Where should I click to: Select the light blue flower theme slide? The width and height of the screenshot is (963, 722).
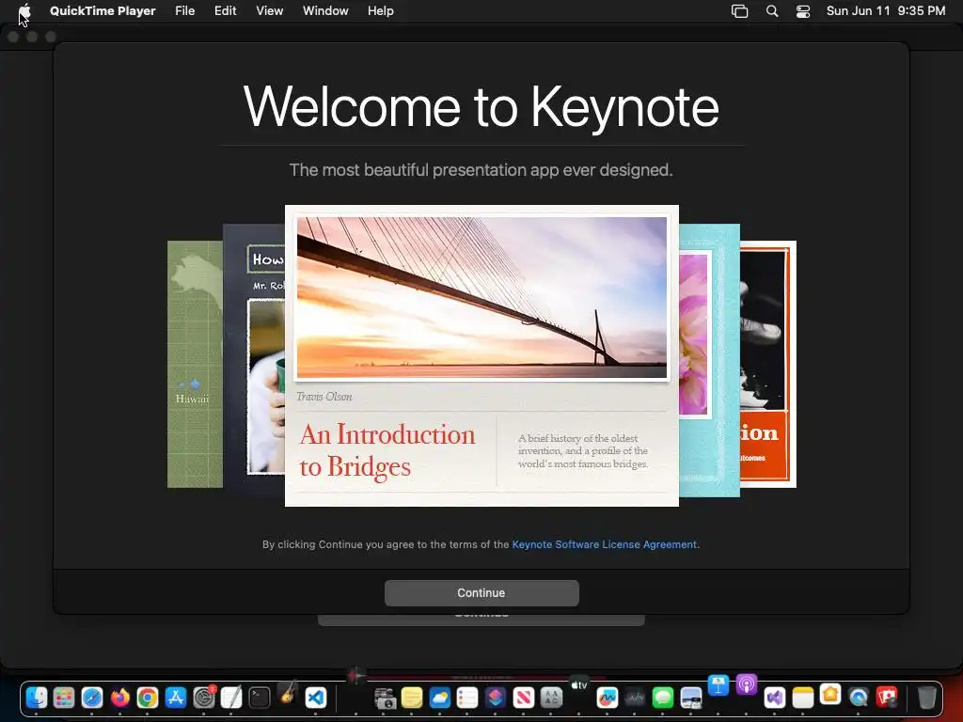[709, 360]
